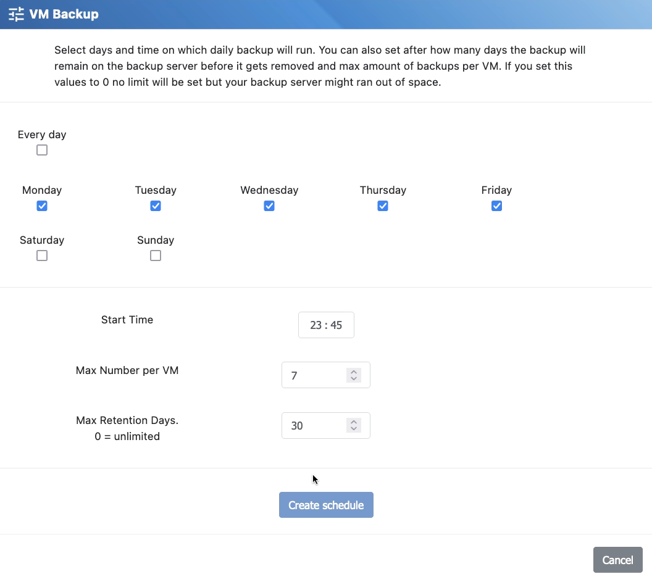This screenshot has width=652, height=582.
Task: Toggle off the Thursday checkbox
Action: 383,206
